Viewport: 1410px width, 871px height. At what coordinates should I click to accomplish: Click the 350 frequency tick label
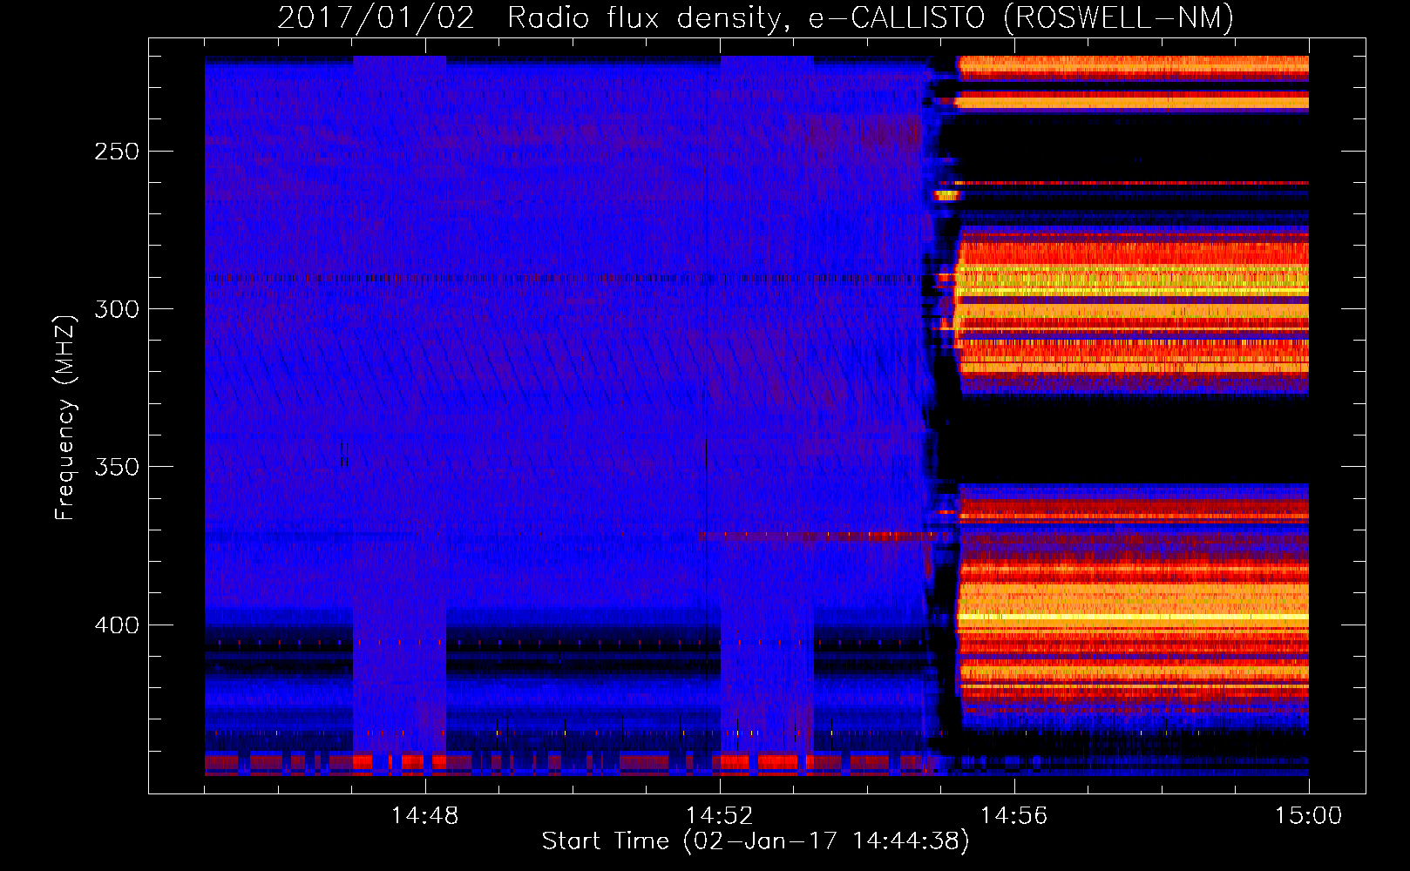(117, 467)
